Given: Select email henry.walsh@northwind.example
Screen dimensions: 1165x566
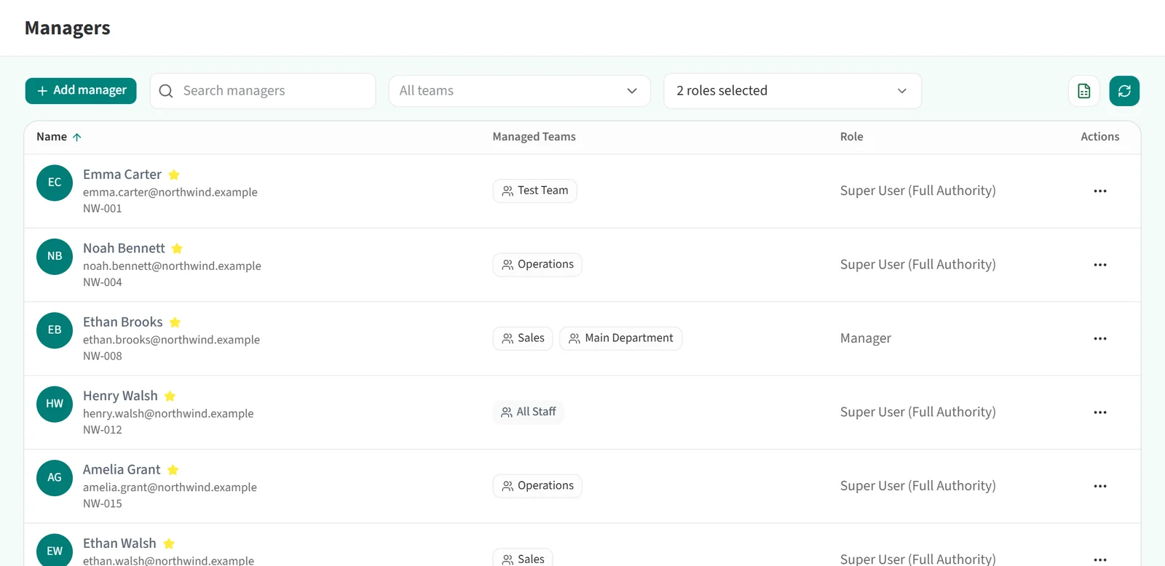Looking at the screenshot, I should (x=168, y=413).
